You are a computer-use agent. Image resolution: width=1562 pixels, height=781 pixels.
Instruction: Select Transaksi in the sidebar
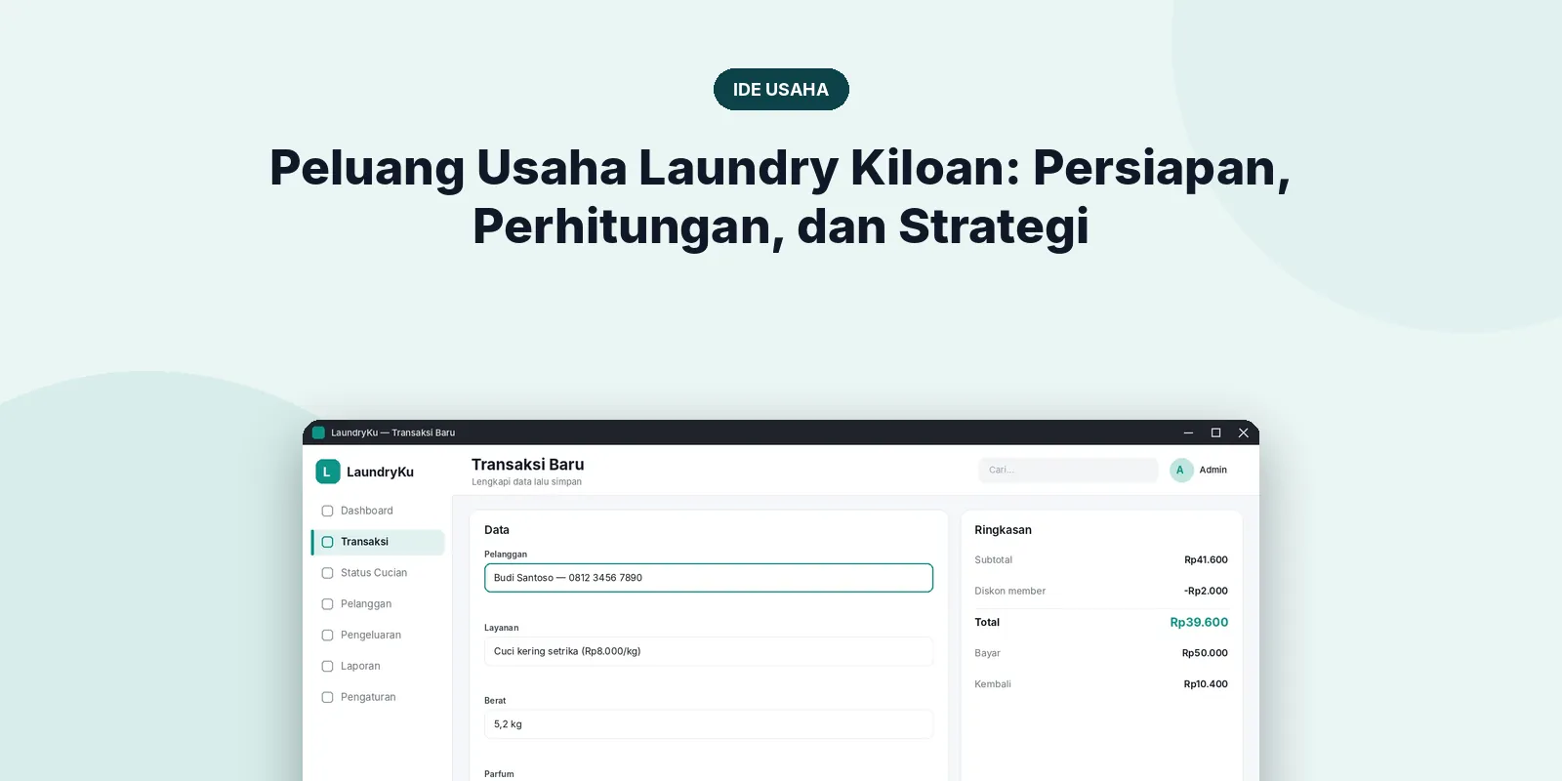[x=378, y=542]
